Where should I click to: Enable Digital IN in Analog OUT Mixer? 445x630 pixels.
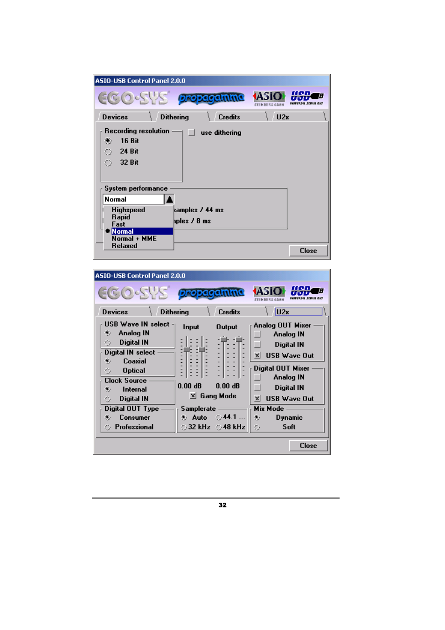tap(257, 345)
